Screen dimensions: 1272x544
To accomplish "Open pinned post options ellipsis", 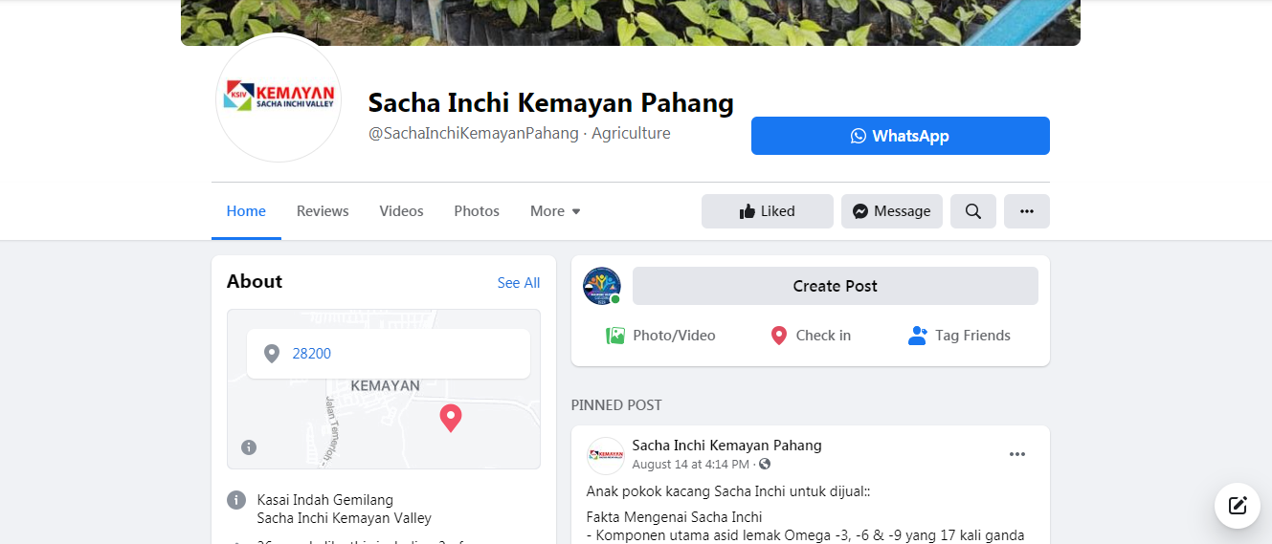I will (1017, 454).
